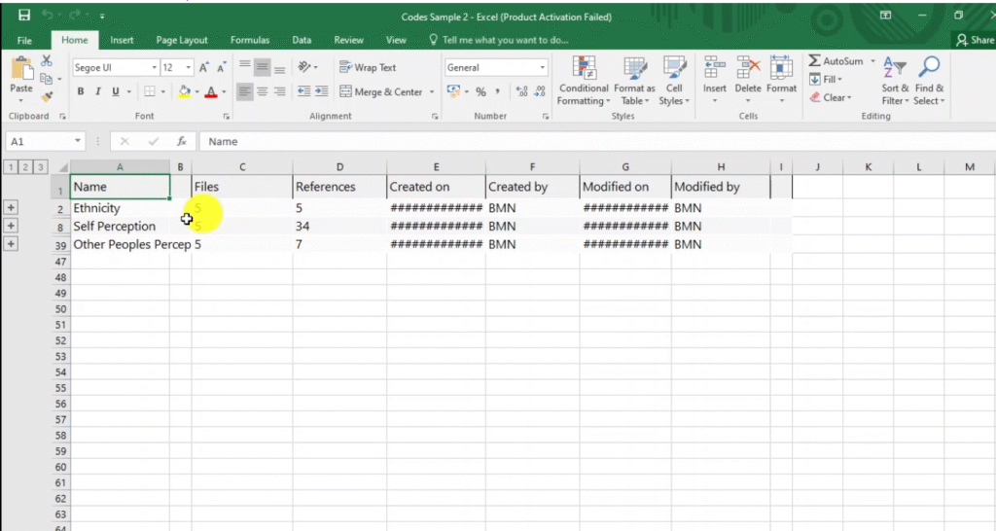Switch to the Page Layout tab

(182, 41)
